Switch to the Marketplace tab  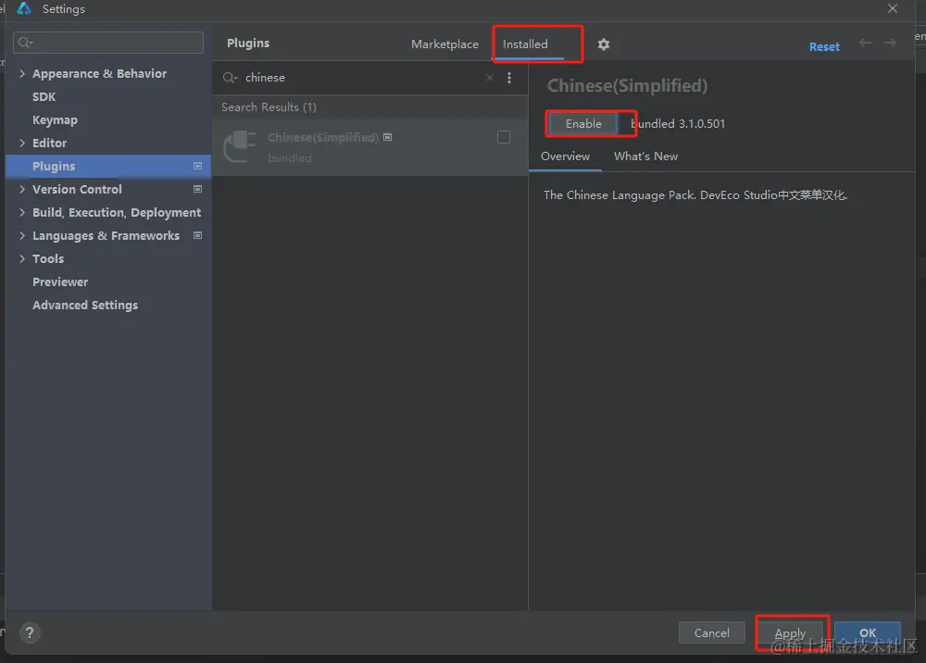[x=444, y=44]
